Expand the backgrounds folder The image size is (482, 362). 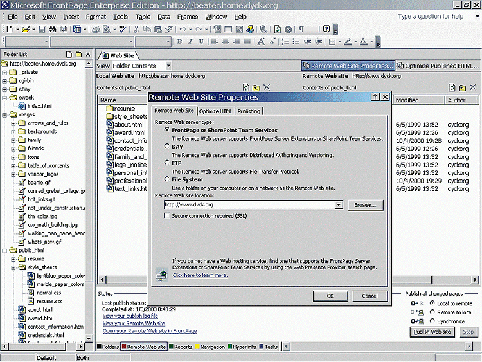[x=13, y=132]
